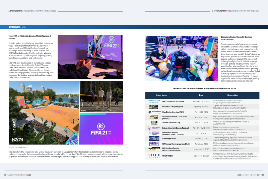Click the Dubai eSports & Games Festival logo
The width and height of the screenshot is (268, 179).
pos(154,128)
